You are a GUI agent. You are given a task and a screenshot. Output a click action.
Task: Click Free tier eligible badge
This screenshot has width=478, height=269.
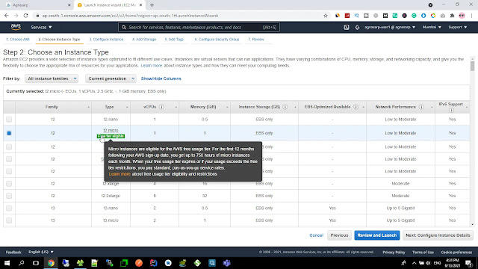[111, 136]
